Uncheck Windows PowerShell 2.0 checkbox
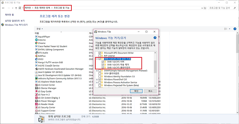239x124 pixels. pos(100,79)
